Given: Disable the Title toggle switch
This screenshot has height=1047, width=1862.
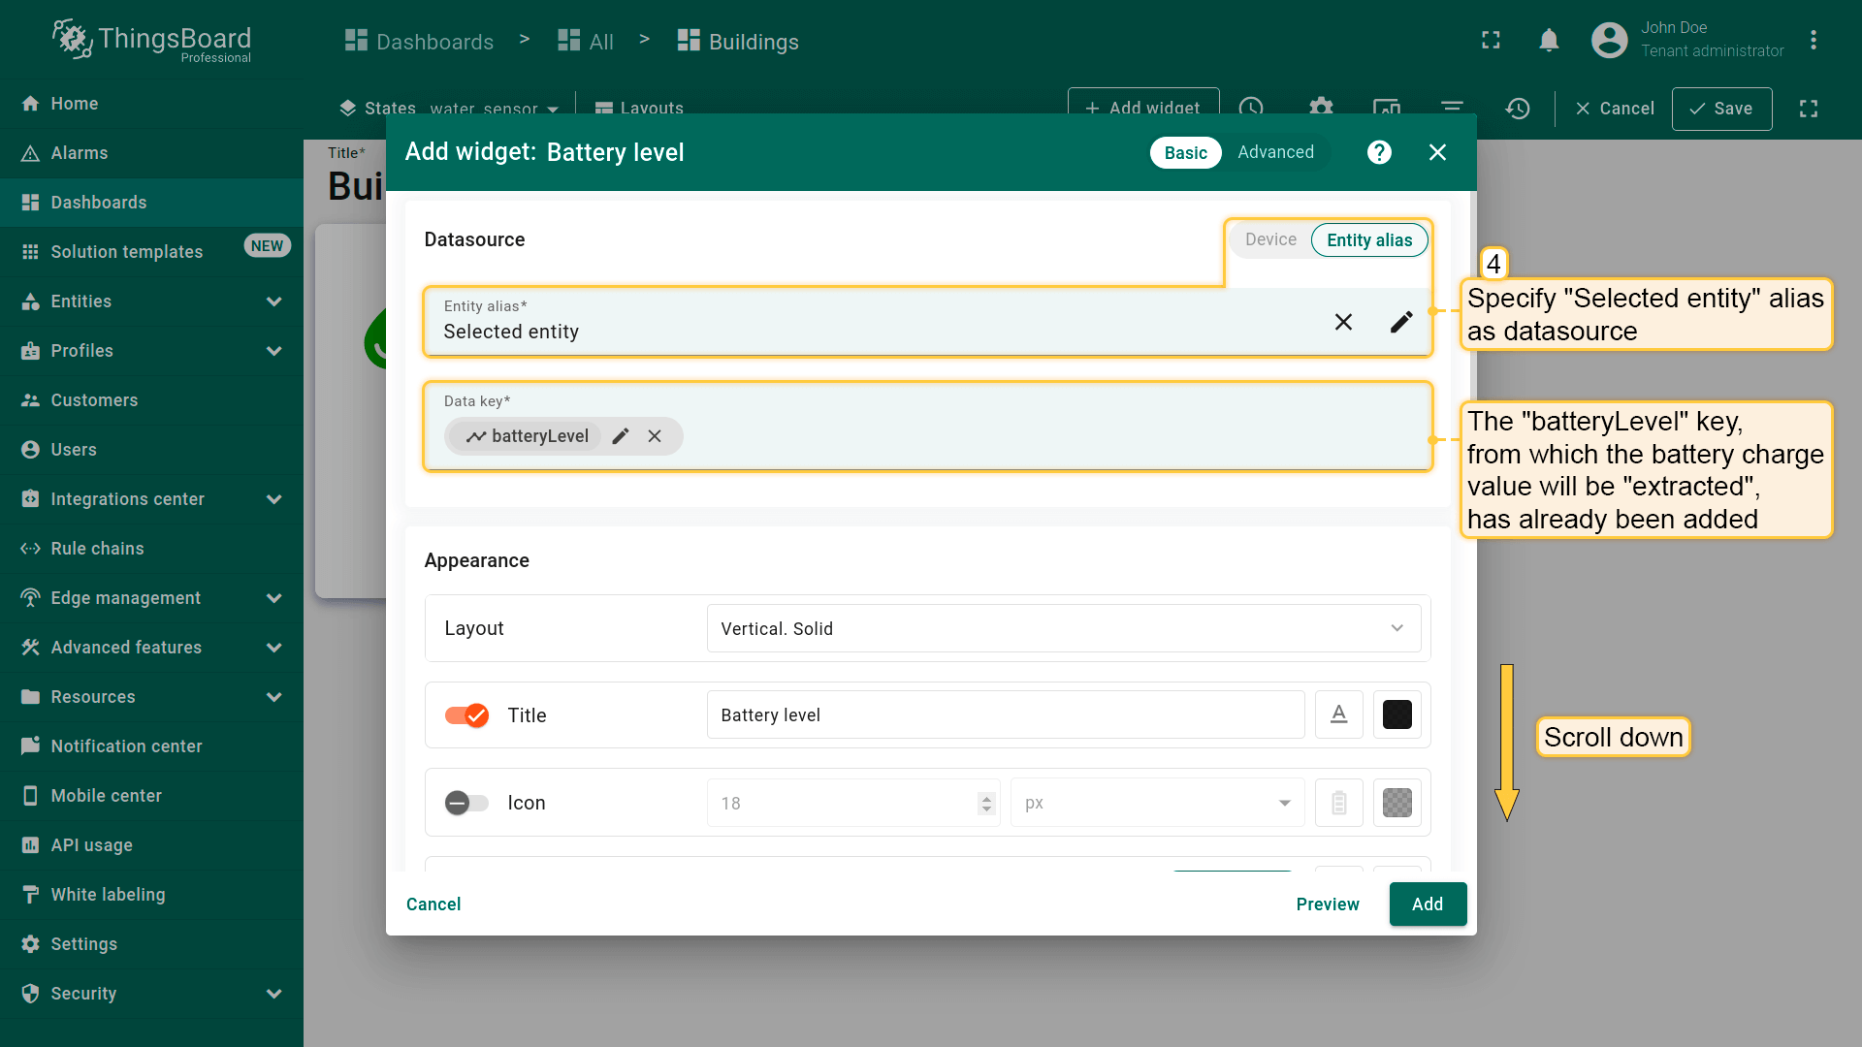Looking at the screenshot, I should [x=466, y=715].
